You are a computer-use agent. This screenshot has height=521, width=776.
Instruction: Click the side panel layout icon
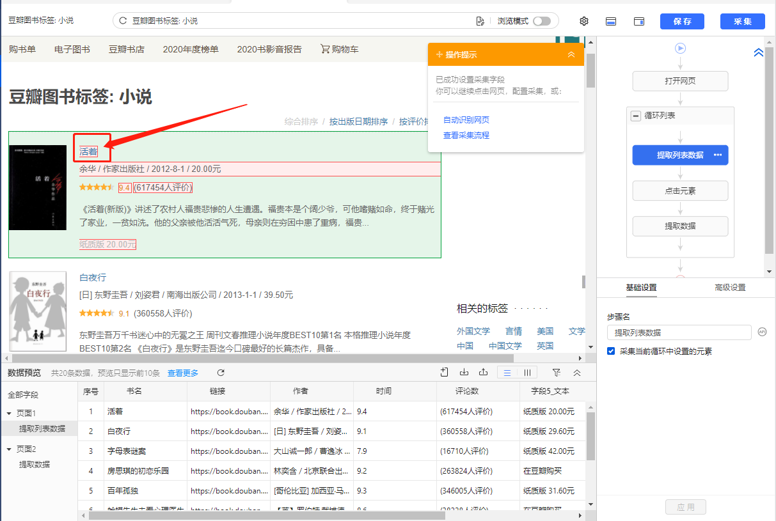click(x=639, y=21)
